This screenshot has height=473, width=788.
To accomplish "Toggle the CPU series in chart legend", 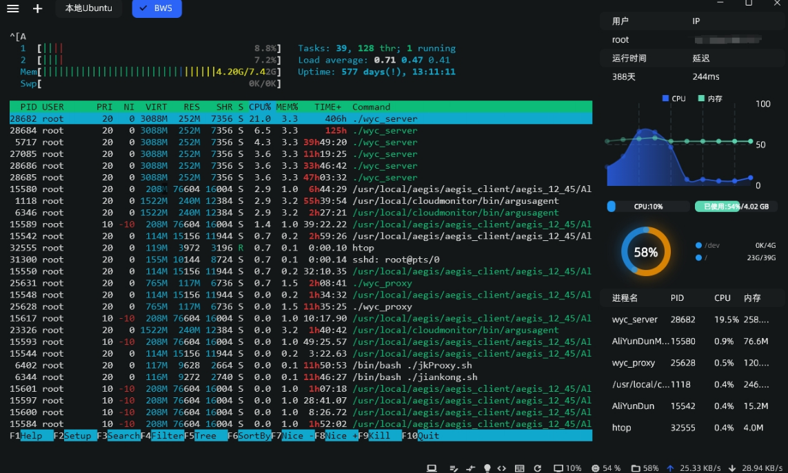I will point(674,98).
